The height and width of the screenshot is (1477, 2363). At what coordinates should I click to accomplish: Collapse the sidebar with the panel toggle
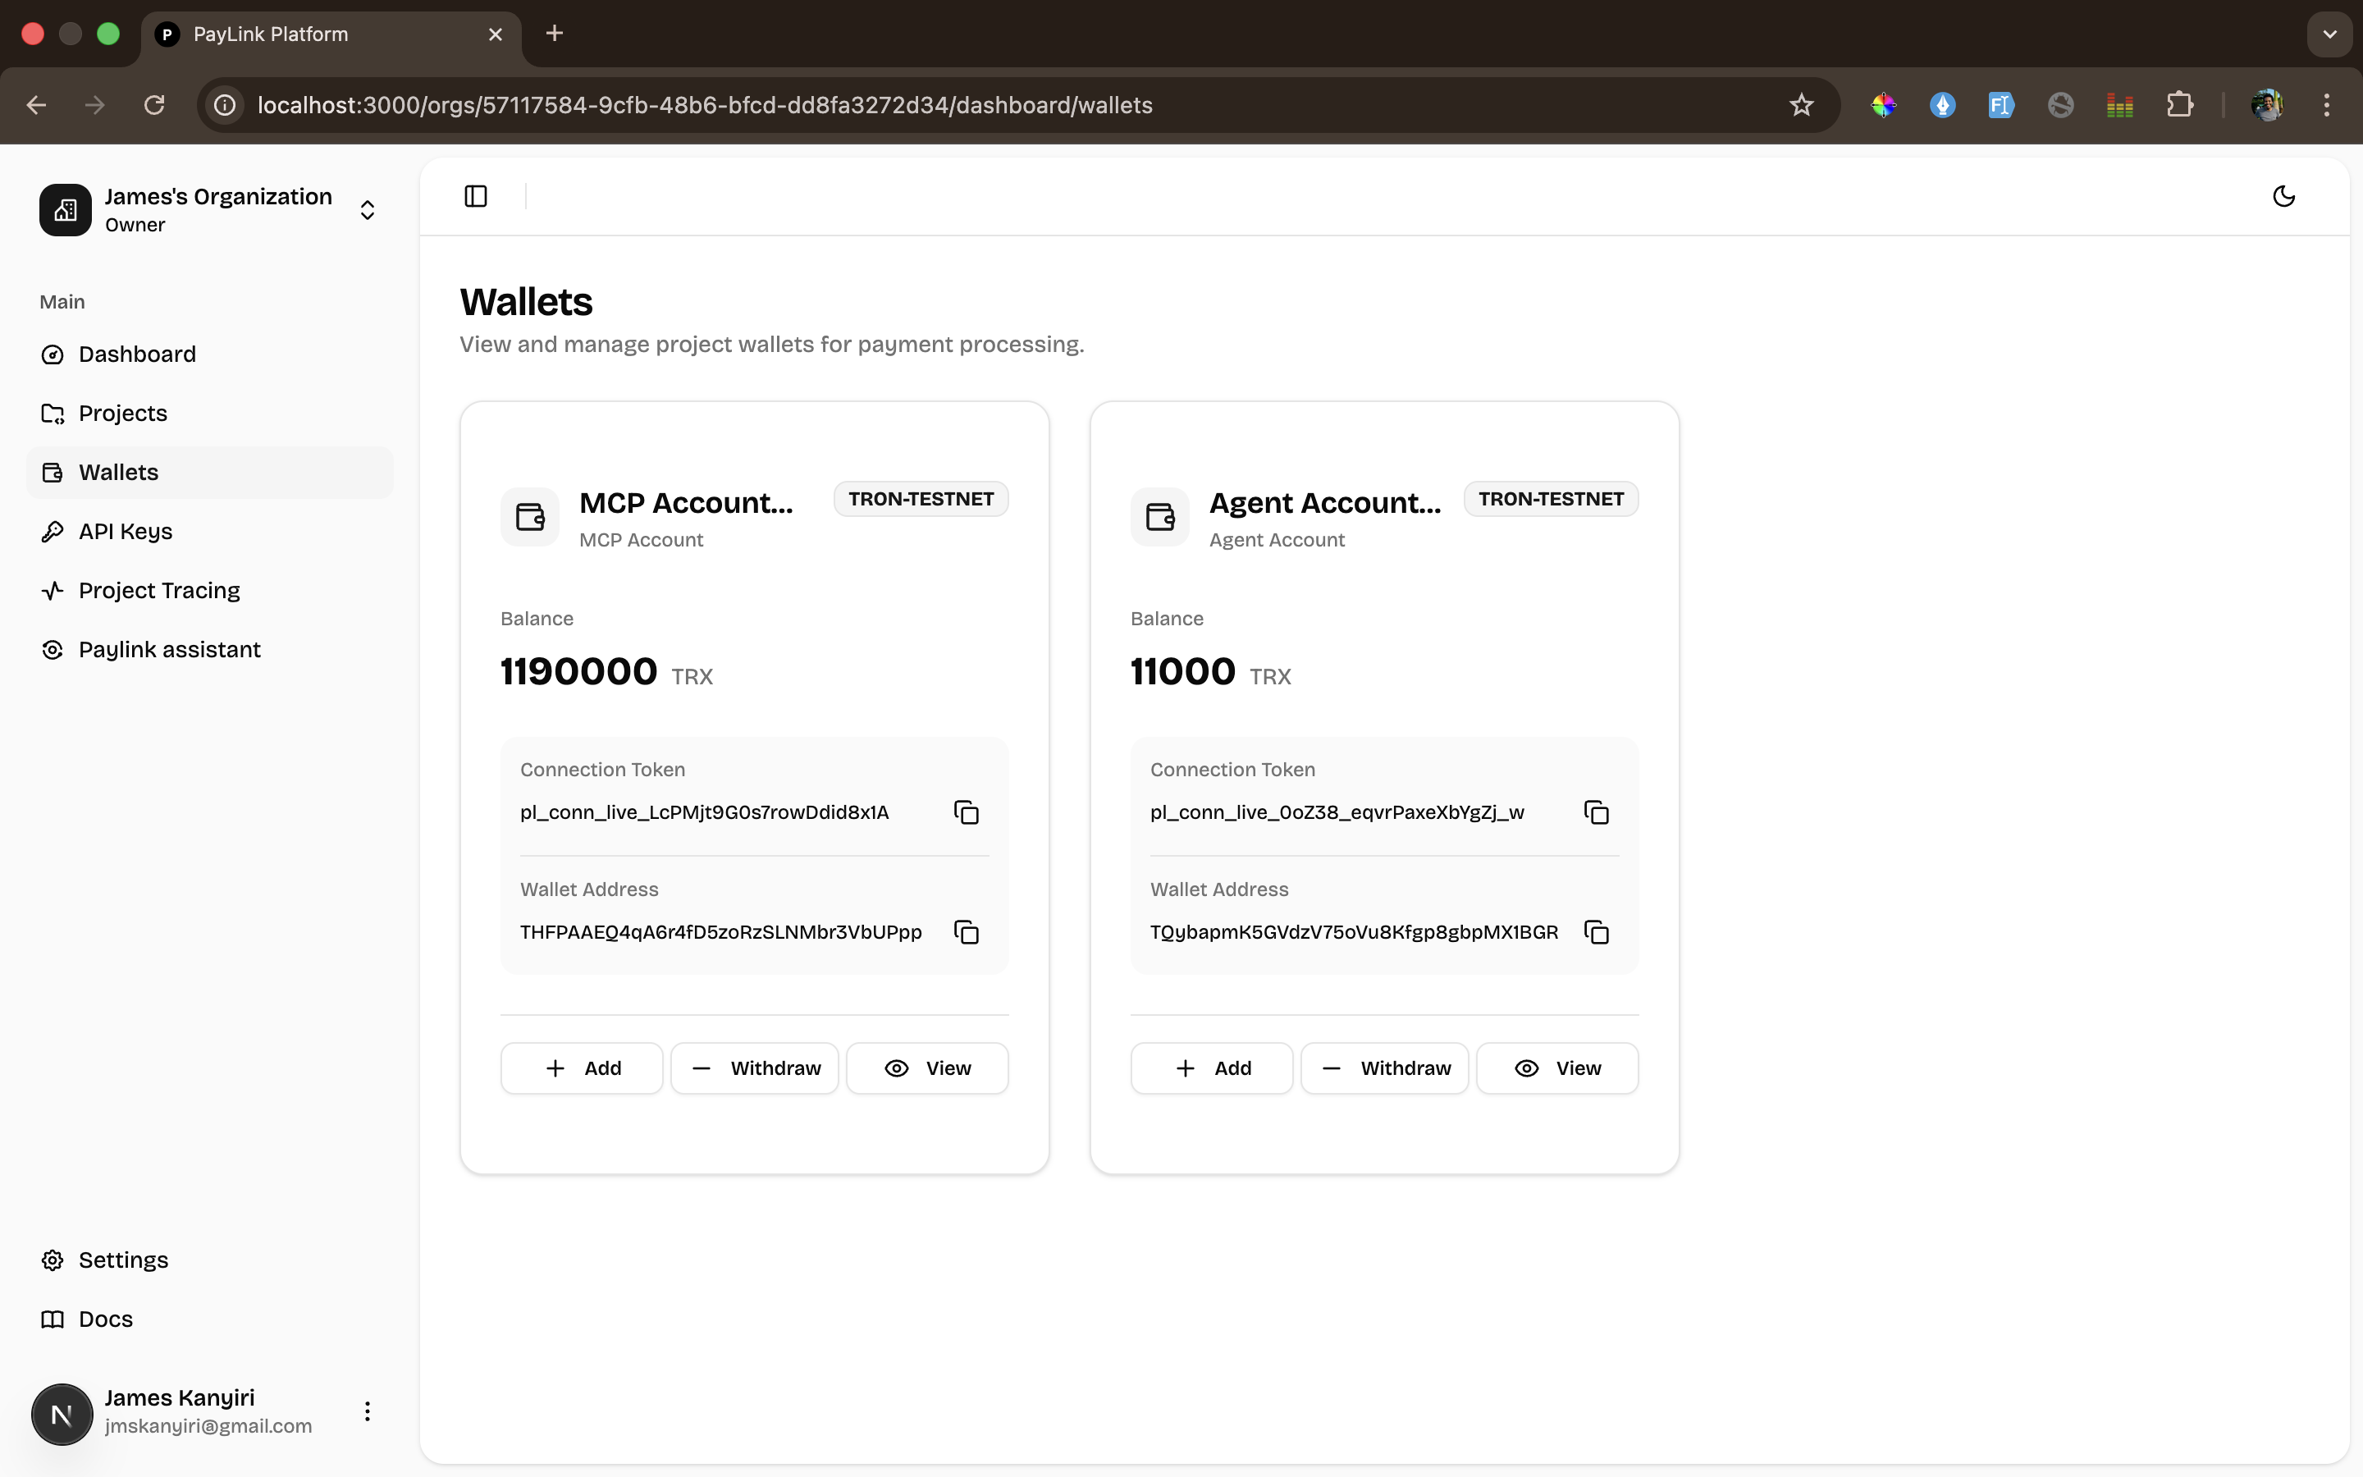pos(476,195)
